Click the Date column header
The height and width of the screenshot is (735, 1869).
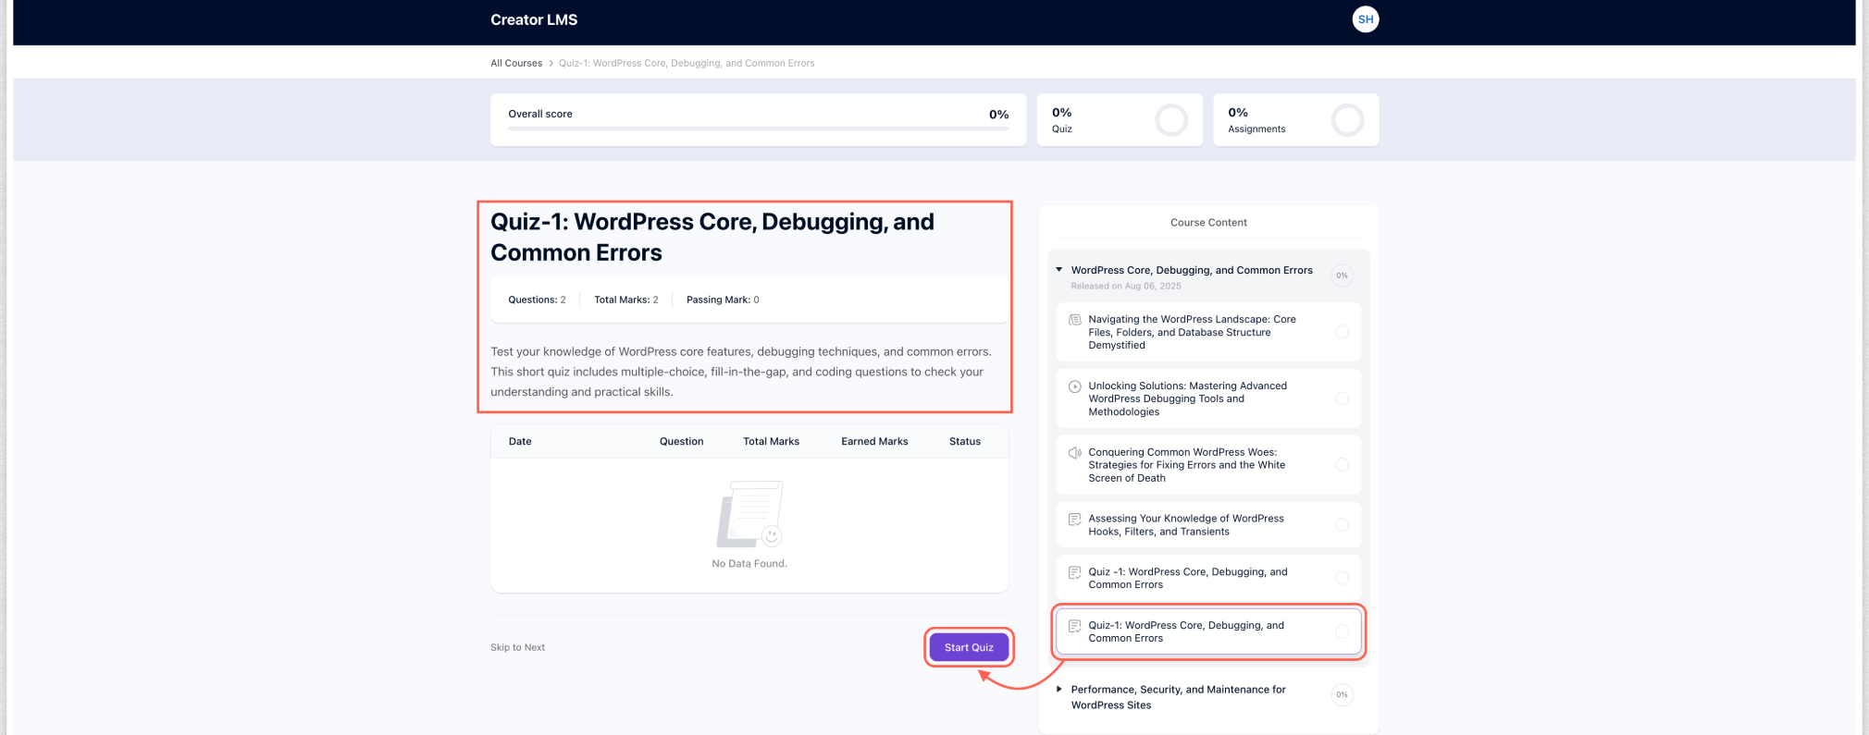[x=520, y=442]
